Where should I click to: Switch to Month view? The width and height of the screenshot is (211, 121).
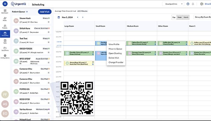[x=186, y=17]
